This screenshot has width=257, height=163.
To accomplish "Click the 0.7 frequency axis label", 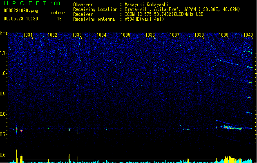I will pos(3,134).
